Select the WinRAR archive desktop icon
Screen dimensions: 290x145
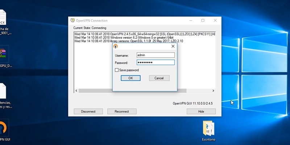3,54
